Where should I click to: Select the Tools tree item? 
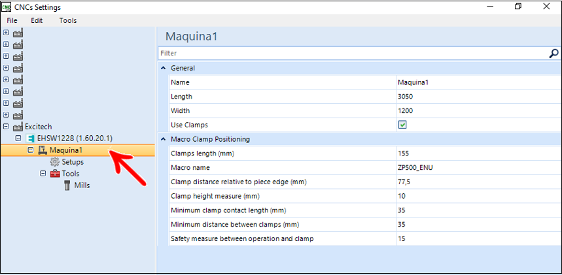(x=71, y=174)
